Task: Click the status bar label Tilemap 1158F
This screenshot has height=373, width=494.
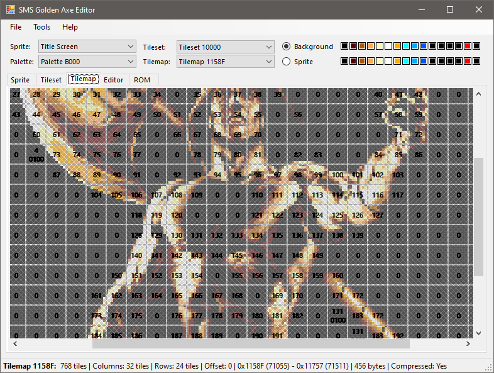Action: click(30, 366)
